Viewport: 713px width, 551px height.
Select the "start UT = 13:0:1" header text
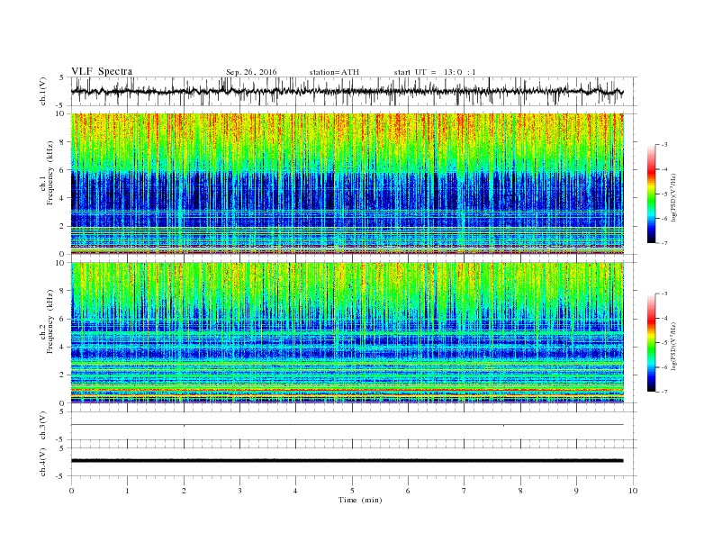435,72
